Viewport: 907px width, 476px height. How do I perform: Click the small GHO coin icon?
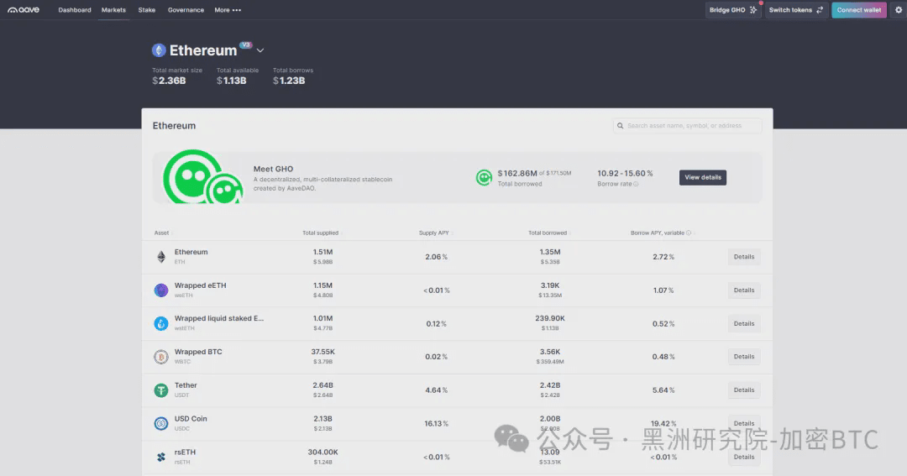[484, 178]
